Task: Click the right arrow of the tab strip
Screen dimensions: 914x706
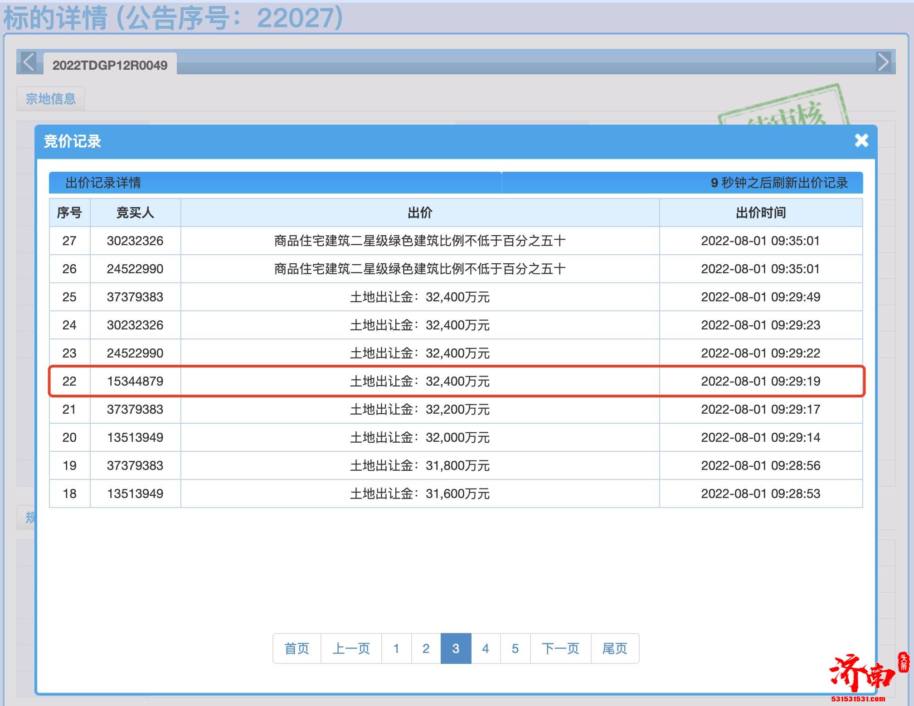Action: point(883,62)
